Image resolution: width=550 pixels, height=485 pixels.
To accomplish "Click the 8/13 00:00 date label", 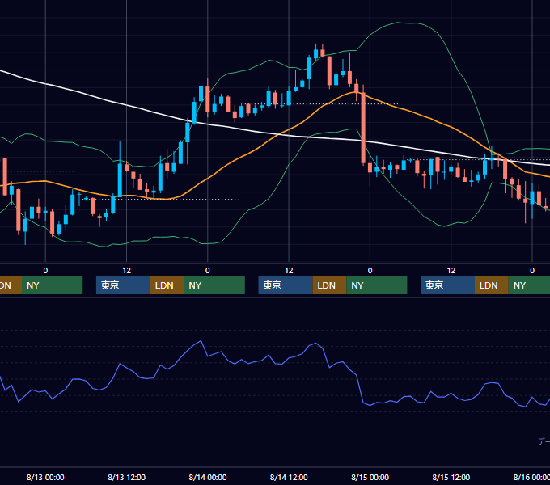I will click(45, 477).
